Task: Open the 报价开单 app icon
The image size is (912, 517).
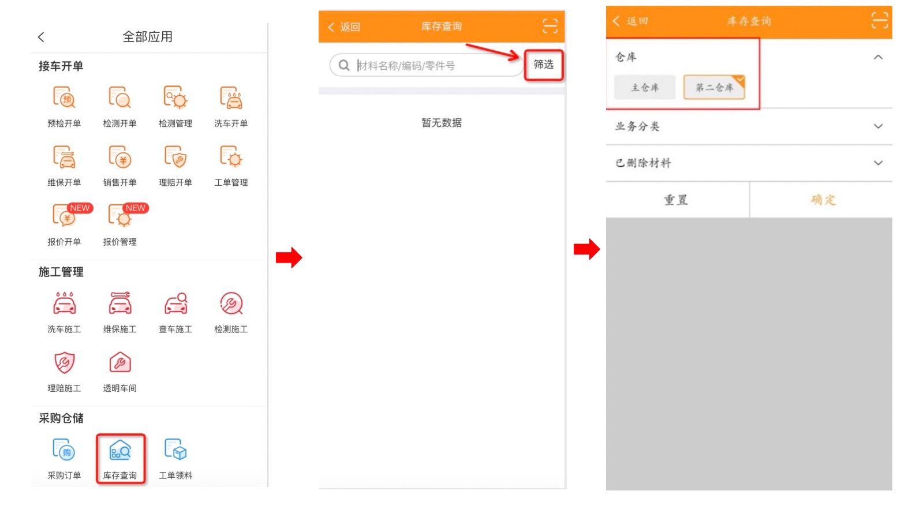Action: 64,216
